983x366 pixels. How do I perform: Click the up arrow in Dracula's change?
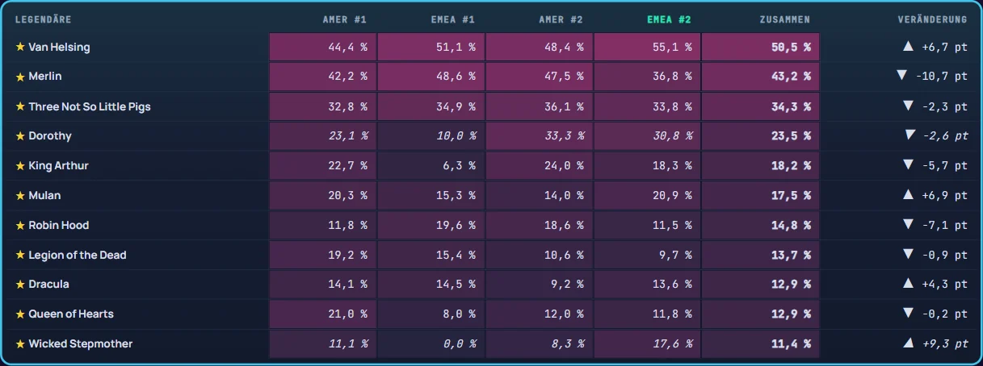[x=908, y=284]
